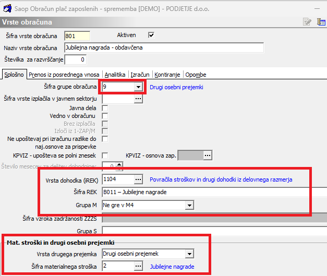Click the Vrsta dohodka field 1104

pyautogui.click(x=118, y=179)
